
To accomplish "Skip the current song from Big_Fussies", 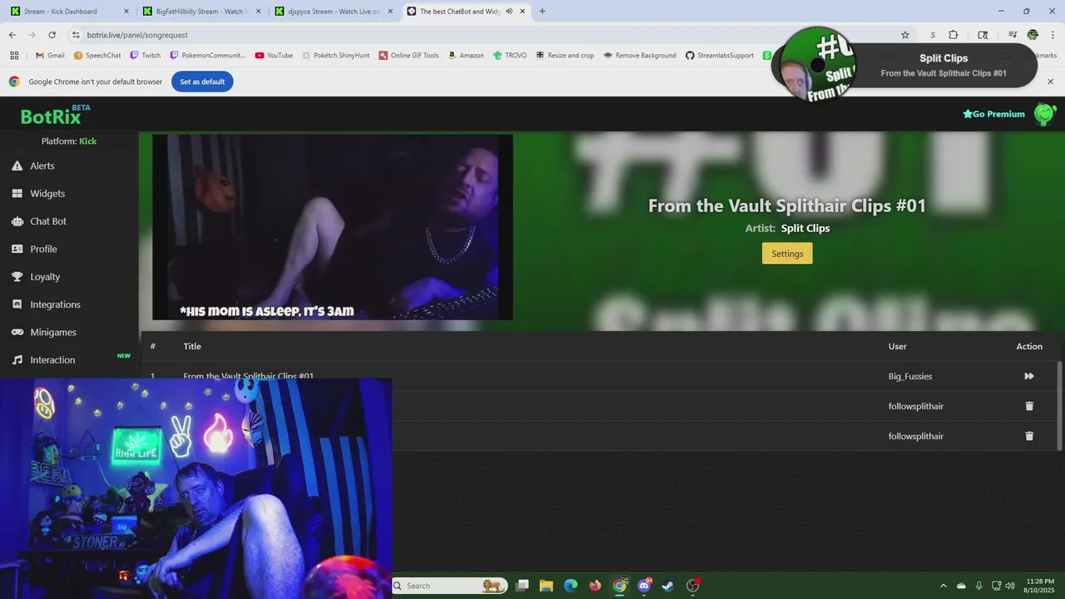I will [x=1029, y=376].
